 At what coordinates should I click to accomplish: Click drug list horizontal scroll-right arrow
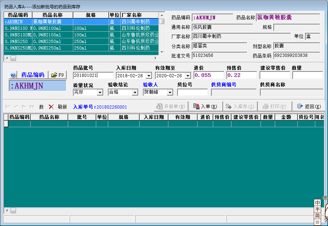155,58
